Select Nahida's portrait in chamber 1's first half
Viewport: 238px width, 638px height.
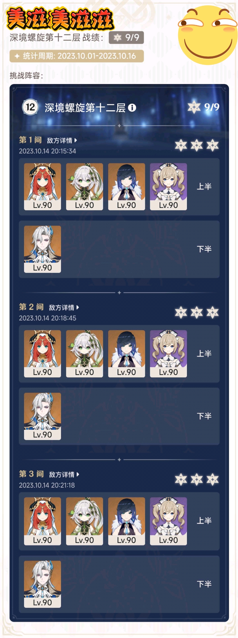(84, 187)
